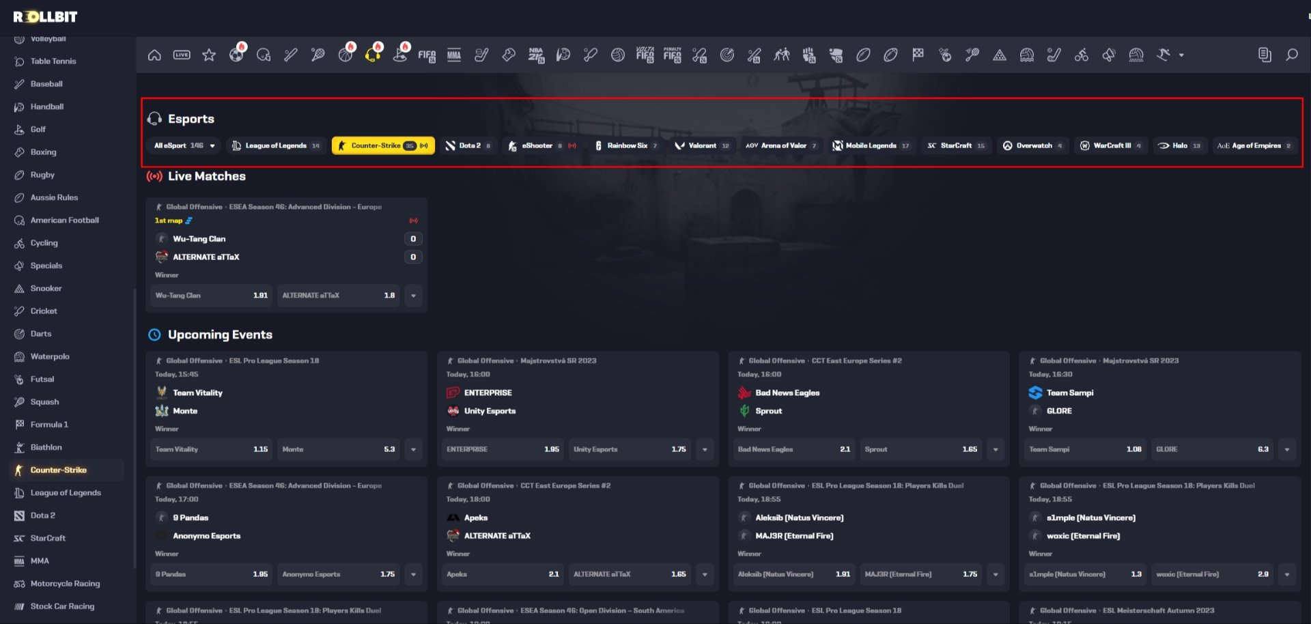Open Table Tennis in the sidebar
Image resolution: width=1311 pixels, height=624 pixels.
(x=53, y=61)
